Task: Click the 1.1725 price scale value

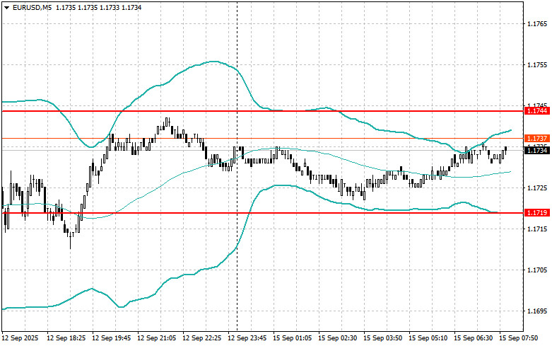Action: [537, 188]
